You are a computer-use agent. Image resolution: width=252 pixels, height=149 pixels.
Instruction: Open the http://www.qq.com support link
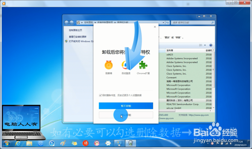[x=199, y=115]
